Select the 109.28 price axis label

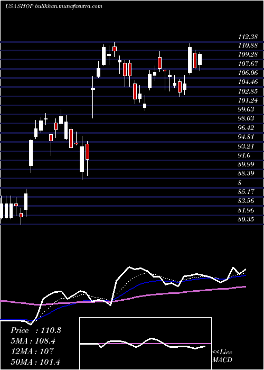[248, 55]
